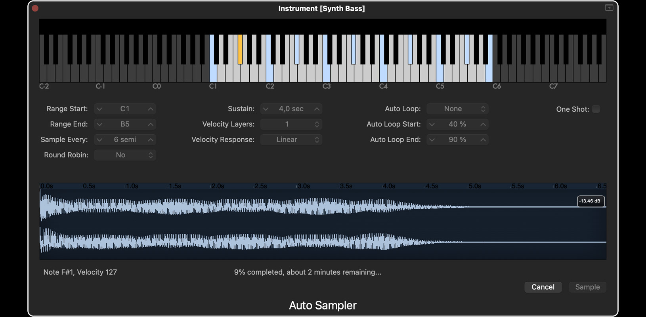Decrease Range Start with down chevron

pos(99,109)
